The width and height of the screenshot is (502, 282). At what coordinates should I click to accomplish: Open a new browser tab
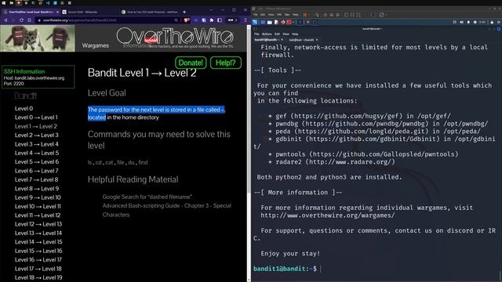pyautogui.click(x=184, y=12)
